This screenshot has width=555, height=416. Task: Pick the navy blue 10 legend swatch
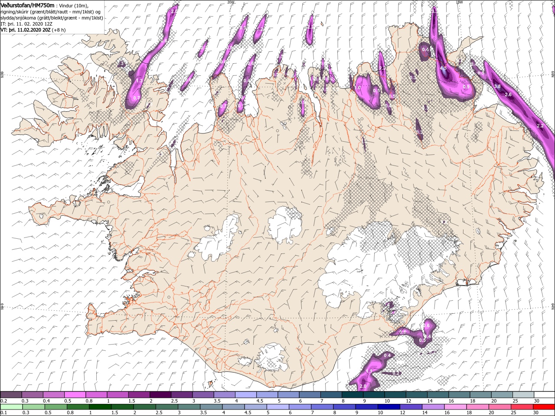pyautogui.click(x=388, y=406)
